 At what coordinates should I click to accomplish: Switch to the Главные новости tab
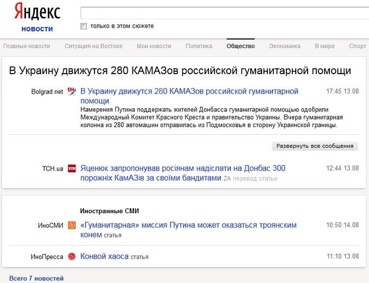pos(27,46)
